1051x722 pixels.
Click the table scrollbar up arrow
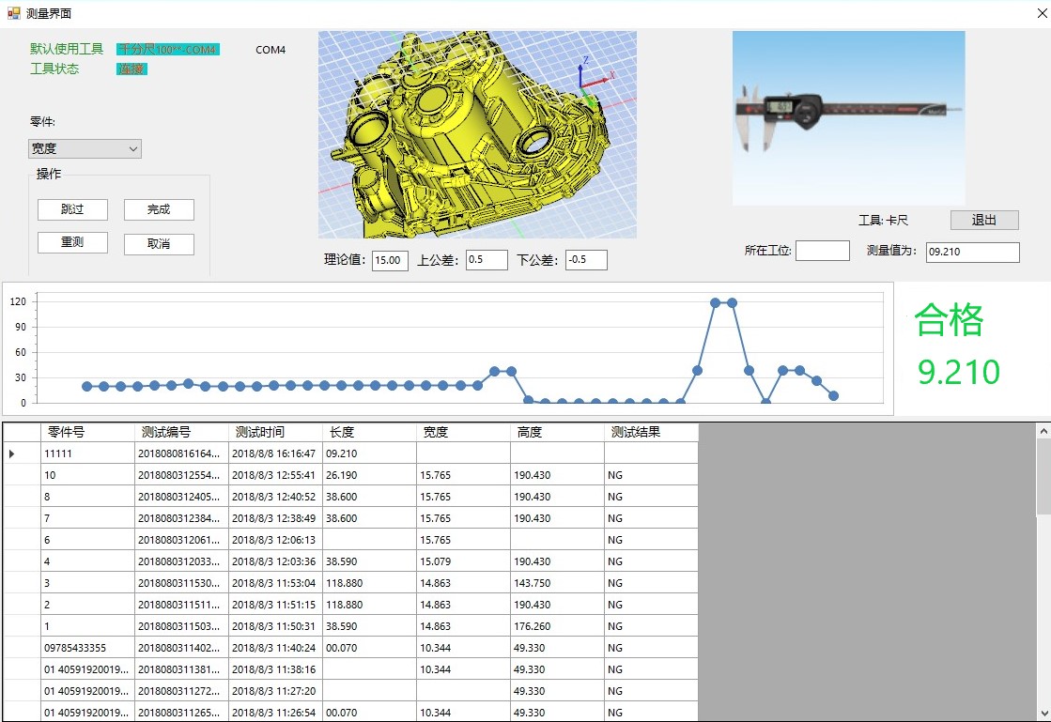1043,432
